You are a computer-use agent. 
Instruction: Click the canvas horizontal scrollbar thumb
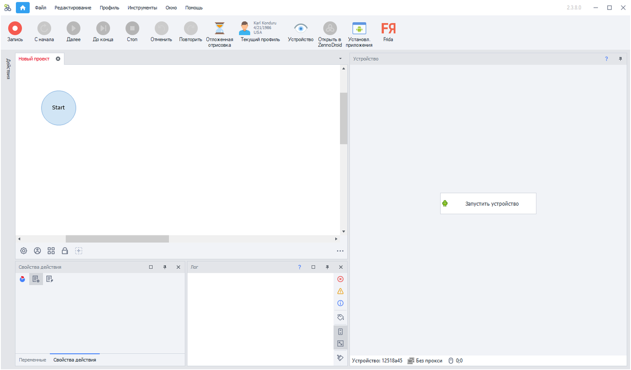click(117, 239)
